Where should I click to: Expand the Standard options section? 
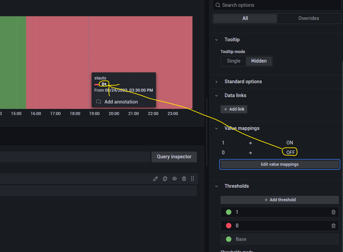(x=216, y=82)
